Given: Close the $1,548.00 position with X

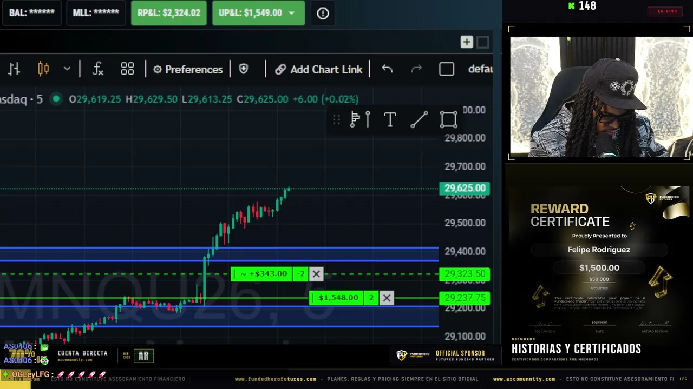Looking at the screenshot, I should [387, 298].
